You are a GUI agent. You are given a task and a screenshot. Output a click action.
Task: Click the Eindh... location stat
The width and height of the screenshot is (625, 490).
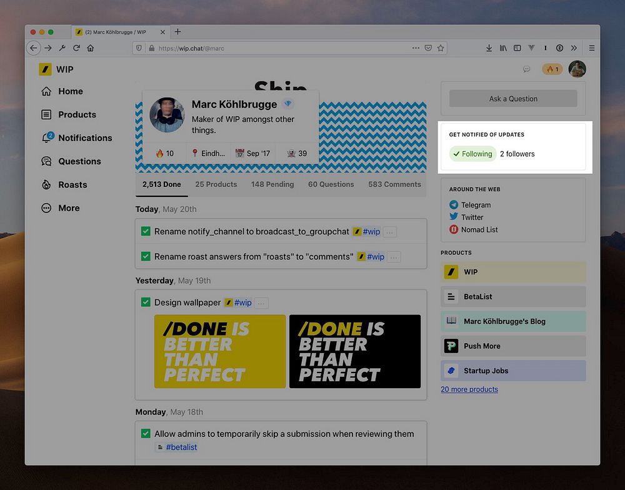point(208,154)
